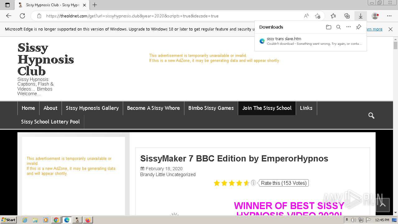The height and width of the screenshot is (224, 398).
Task: Rate the post with first star
Action: 217,183
